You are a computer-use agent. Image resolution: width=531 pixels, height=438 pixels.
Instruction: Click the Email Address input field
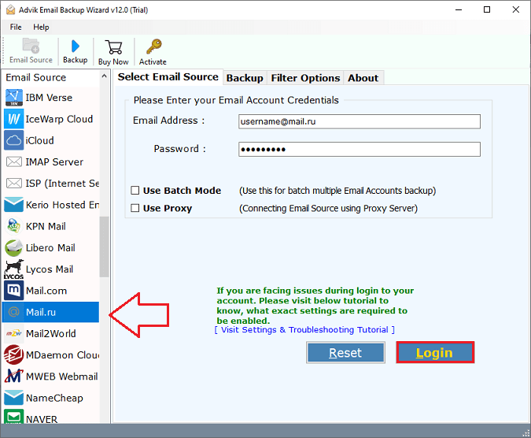coord(360,121)
